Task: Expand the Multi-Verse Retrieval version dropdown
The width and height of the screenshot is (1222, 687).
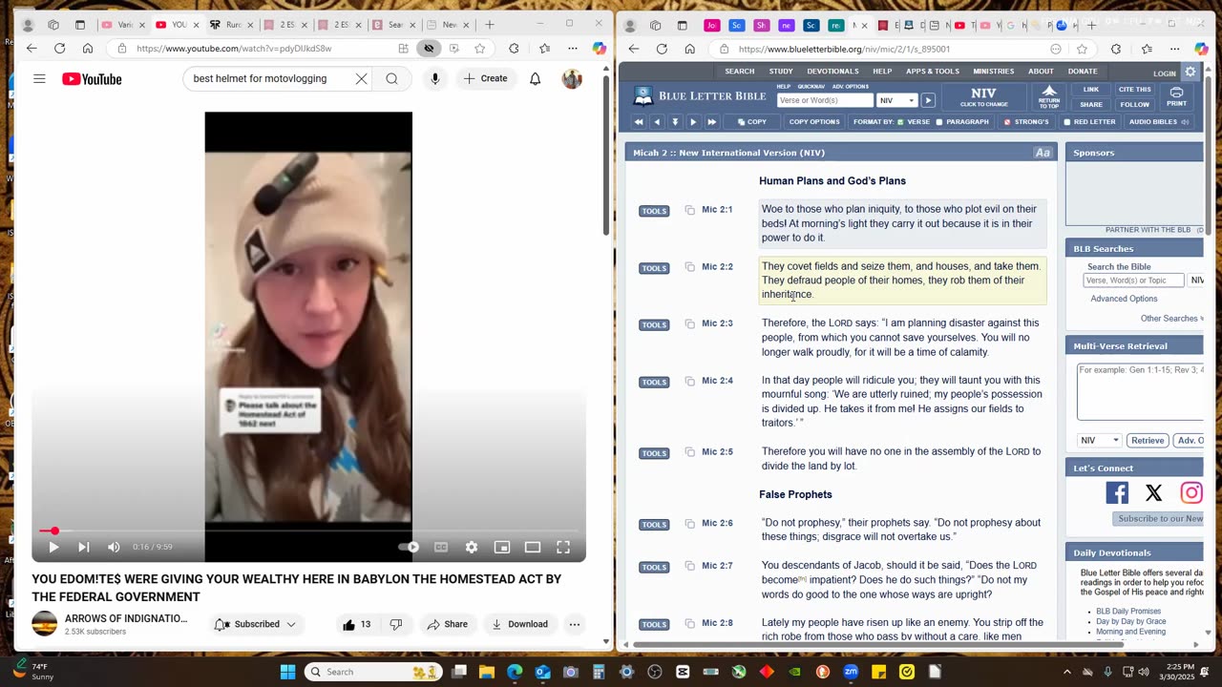Action: [1099, 441]
